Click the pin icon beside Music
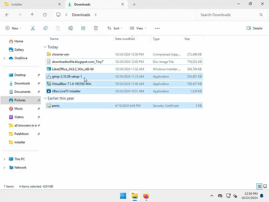269x202 pixels. pyautogui.click(x=39, y=109)
